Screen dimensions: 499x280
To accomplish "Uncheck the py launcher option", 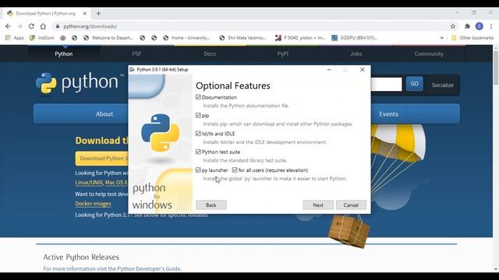I will point(198,170).
